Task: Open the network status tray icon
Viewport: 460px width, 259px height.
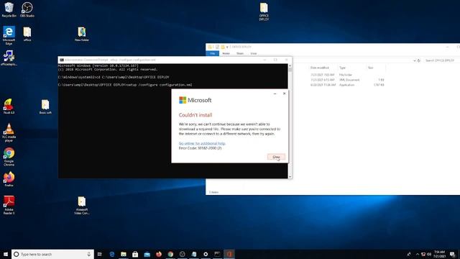Action: pos(423,254)
